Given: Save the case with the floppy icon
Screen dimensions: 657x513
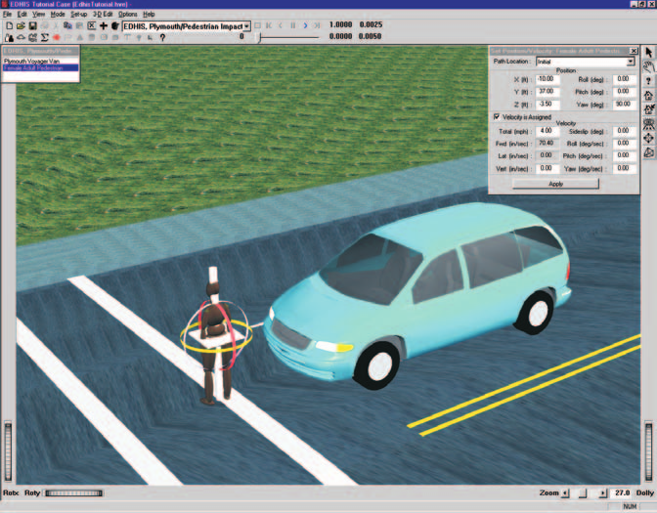Looking at the screenshot, I should point(32,26).
